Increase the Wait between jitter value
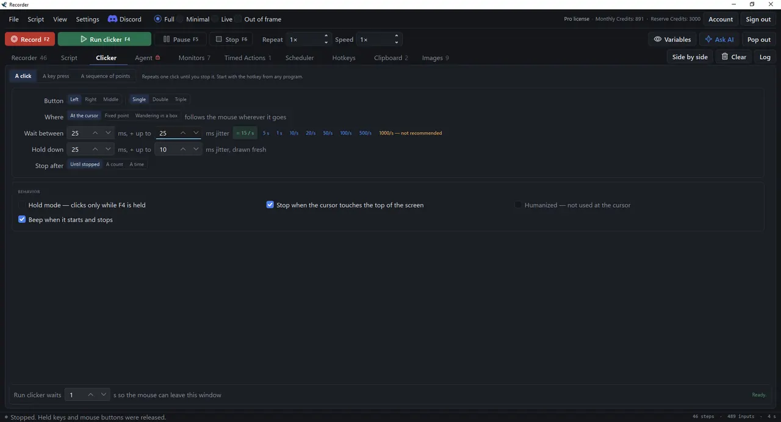The width and height of the screenshot is (781, 422). (183, 133)
